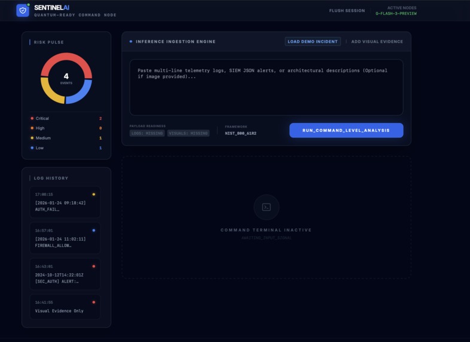Click the 16:41:55 timestamp in log history
Screen dimensions: 470x342
44,302
